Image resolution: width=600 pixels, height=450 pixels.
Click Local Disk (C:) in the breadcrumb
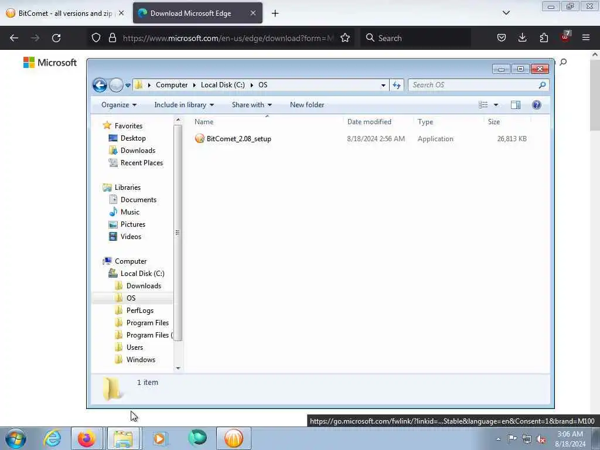click(223, 85)
